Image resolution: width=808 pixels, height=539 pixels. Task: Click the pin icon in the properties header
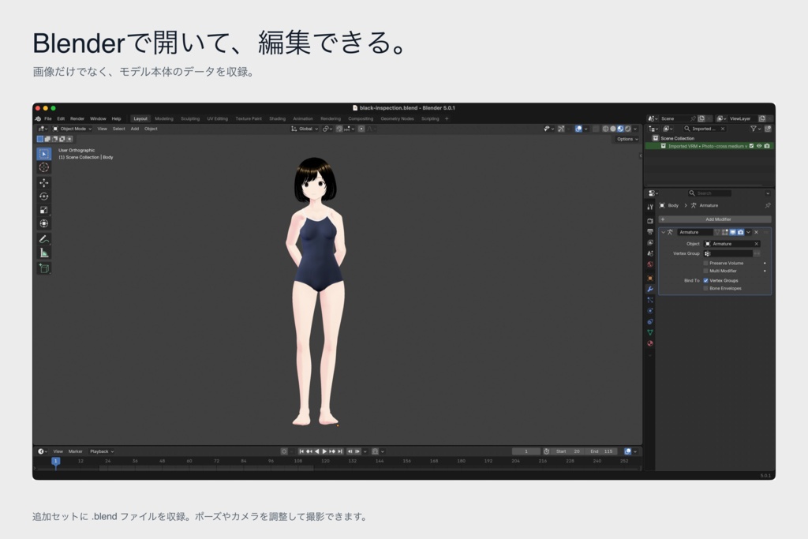click(767, 205)
